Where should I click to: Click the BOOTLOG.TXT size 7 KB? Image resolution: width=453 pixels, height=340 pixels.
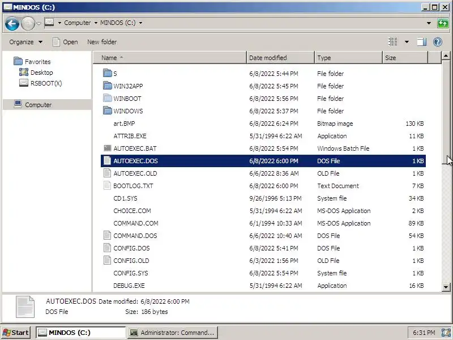click(x=418, y=186)
